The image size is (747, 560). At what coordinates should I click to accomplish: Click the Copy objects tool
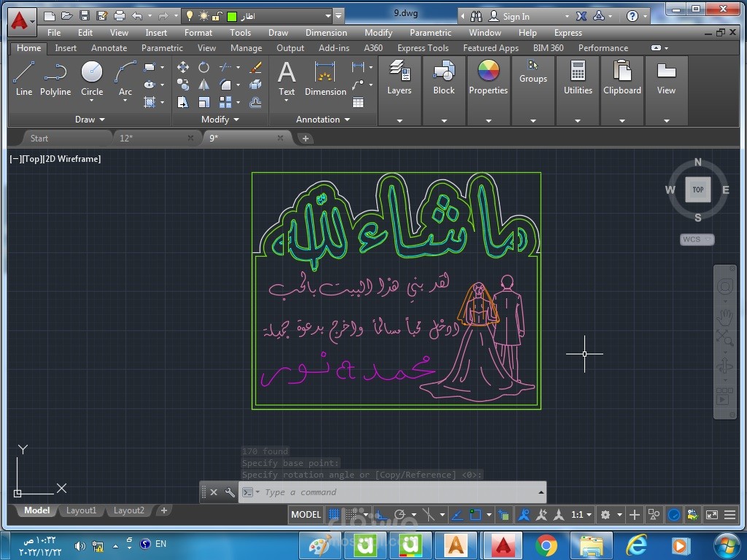[x=182, y=85]
